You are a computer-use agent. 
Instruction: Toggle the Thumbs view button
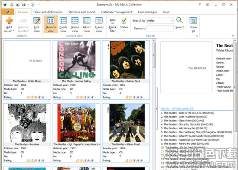[x=51, y=24]
